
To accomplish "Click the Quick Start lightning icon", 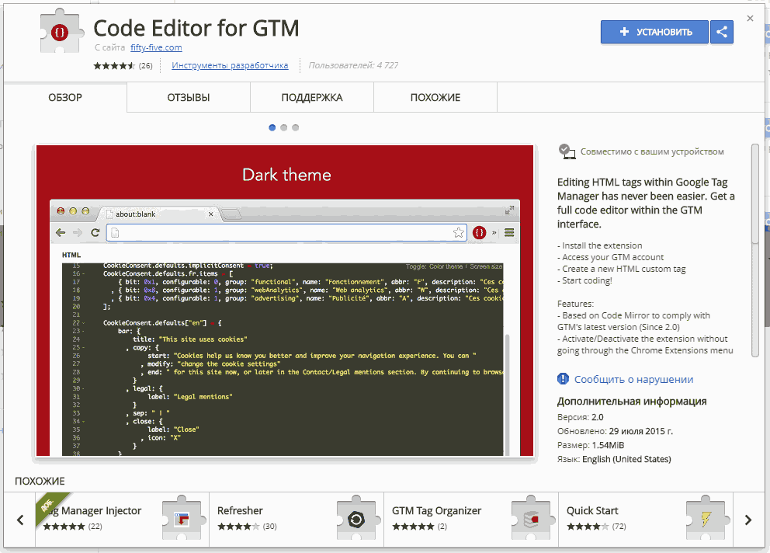I will coord(705,519).
